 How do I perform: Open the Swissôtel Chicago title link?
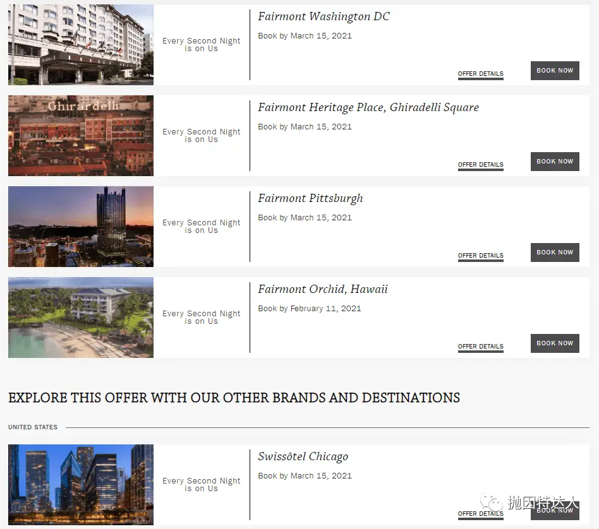303,456
